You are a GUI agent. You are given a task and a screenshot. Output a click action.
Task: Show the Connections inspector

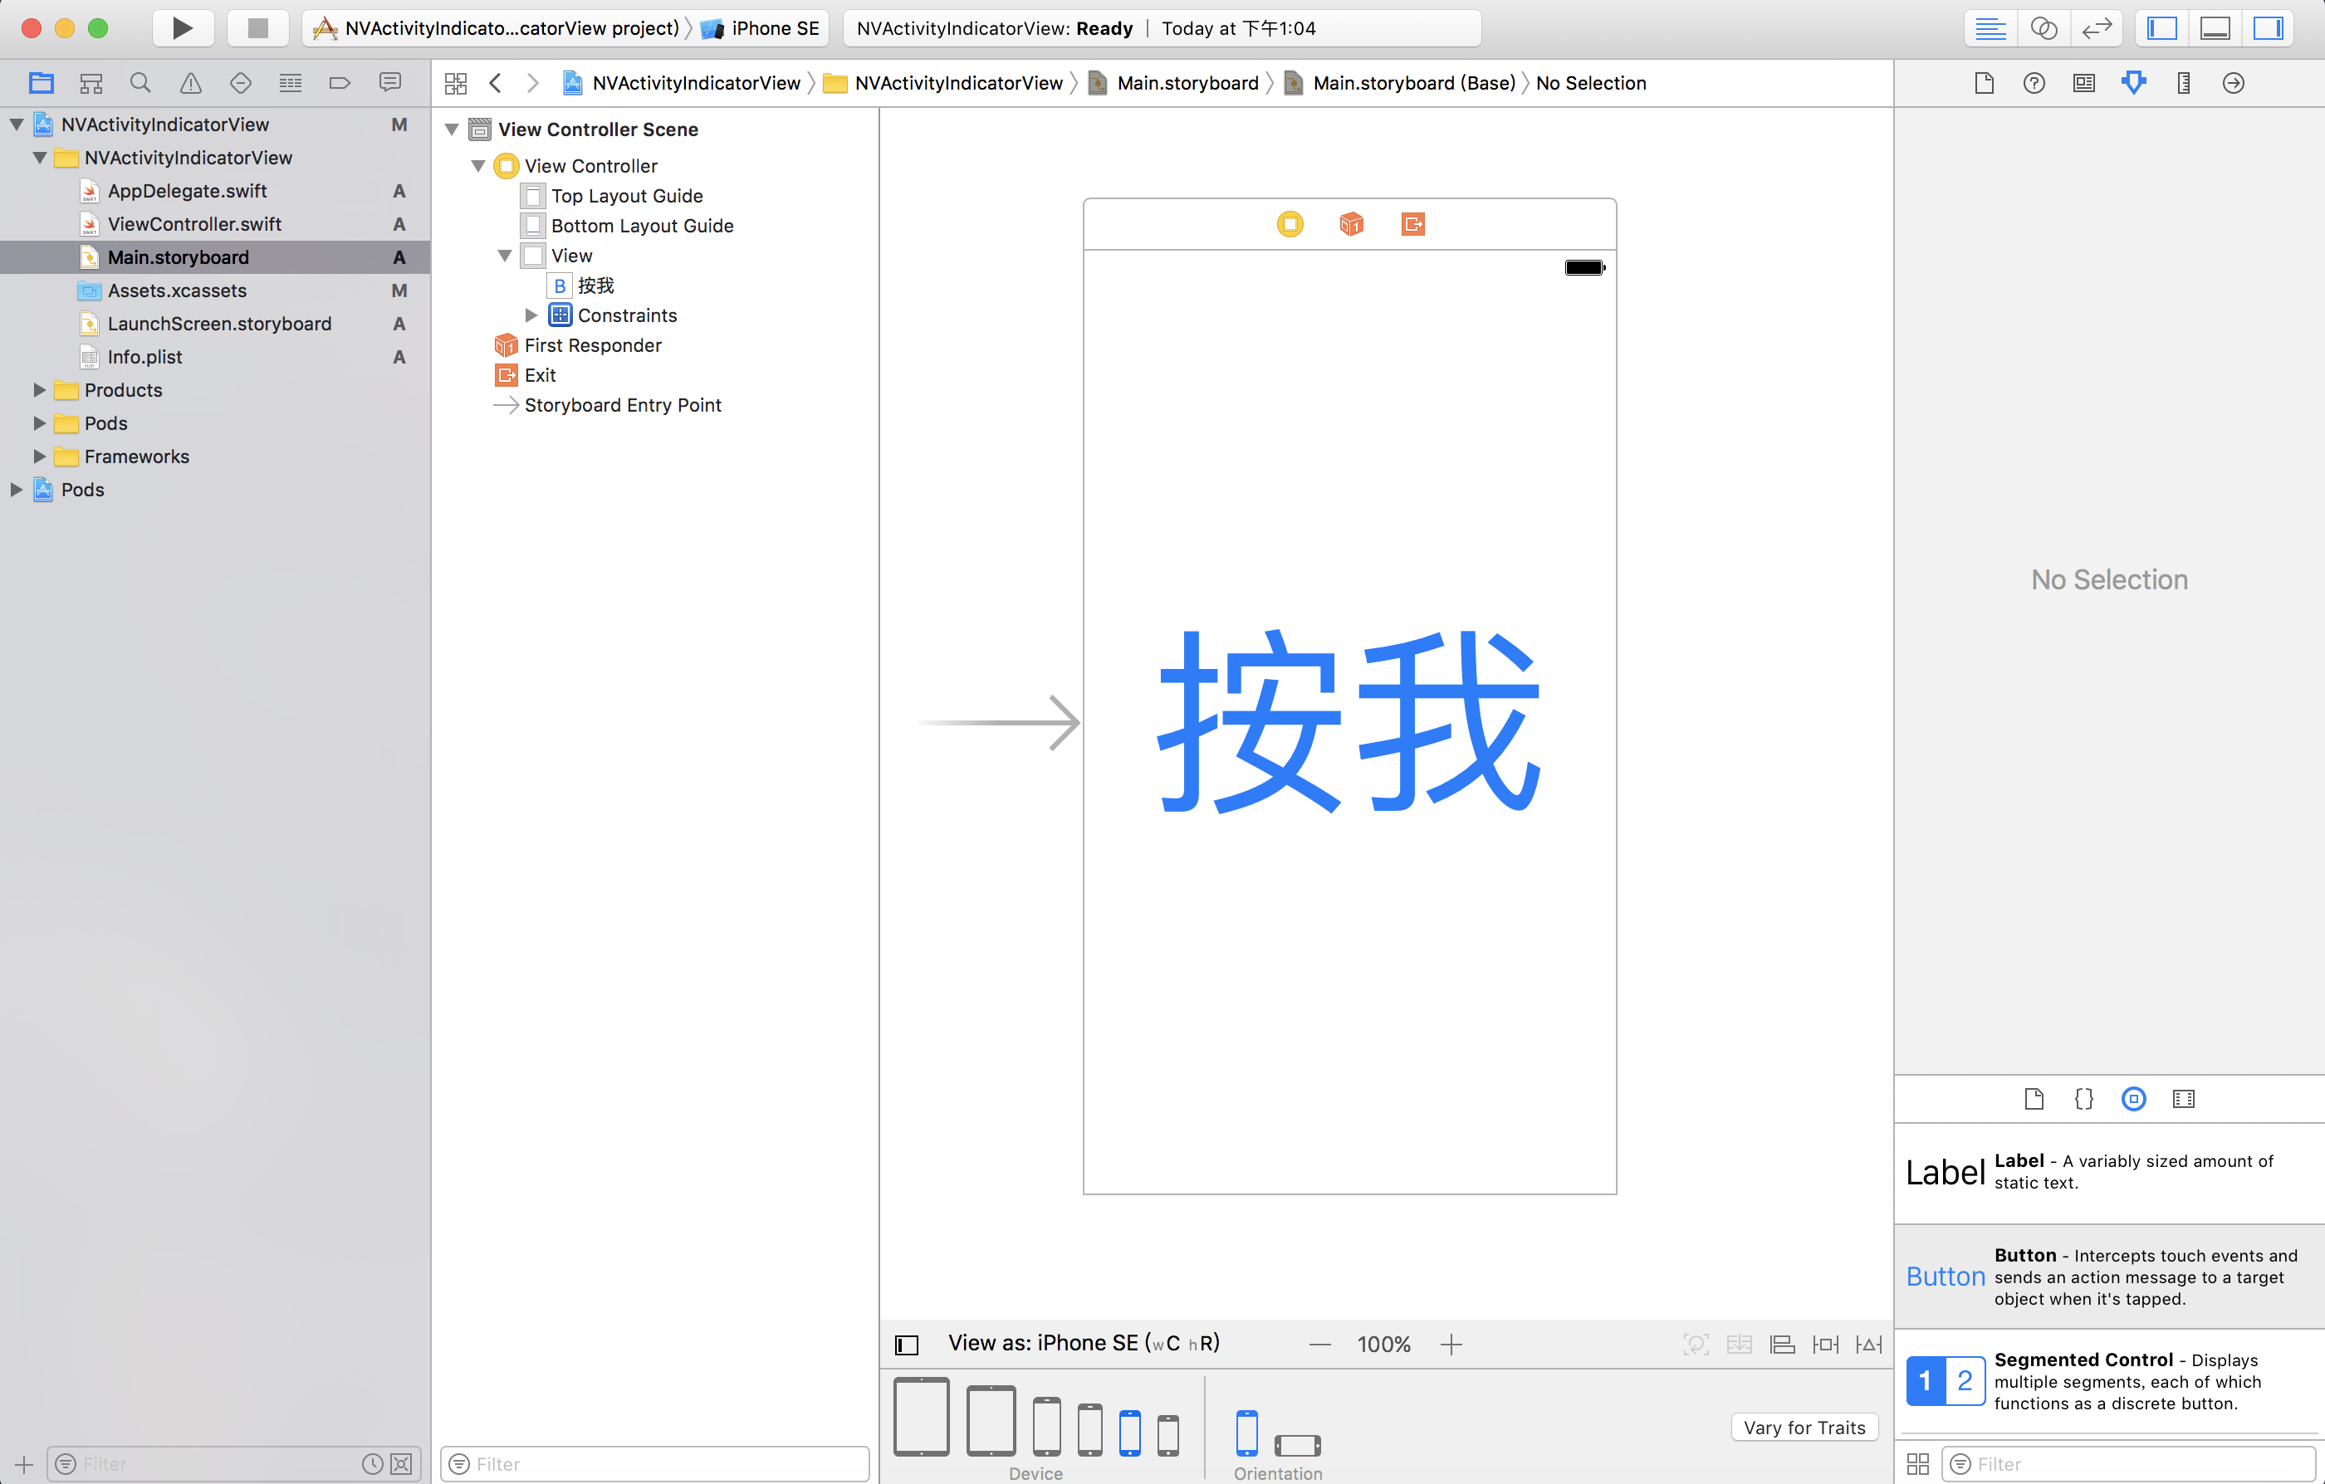click(2234, 83)
